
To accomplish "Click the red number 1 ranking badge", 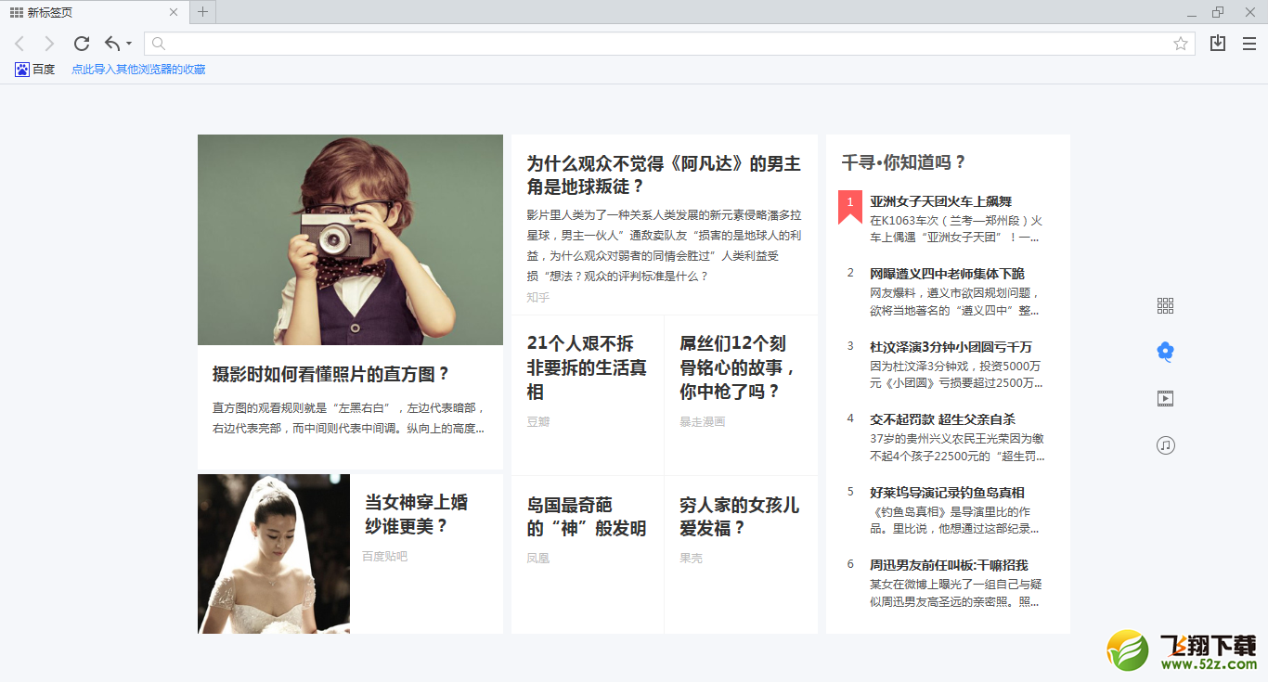I will click(849, 206).
